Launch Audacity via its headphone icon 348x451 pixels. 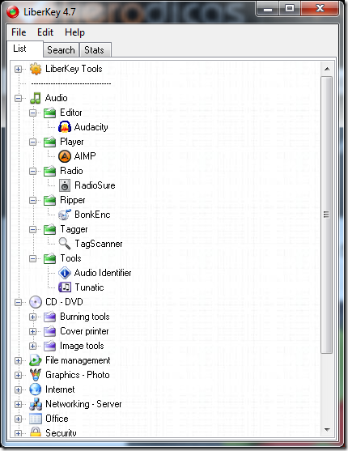pyautogui.click(x=65, y=127)
